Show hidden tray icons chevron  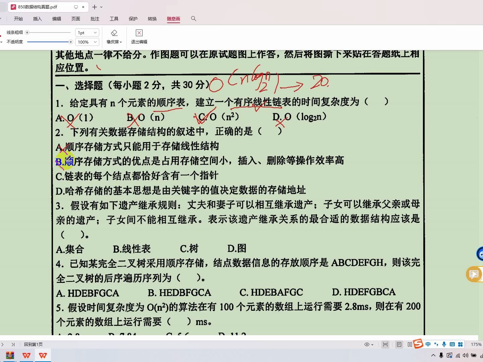coord(433,355)
